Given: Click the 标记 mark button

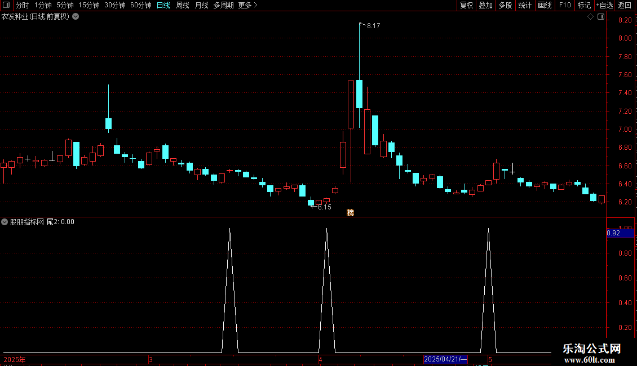Looking at the screenshot, I should click(584, 5).
